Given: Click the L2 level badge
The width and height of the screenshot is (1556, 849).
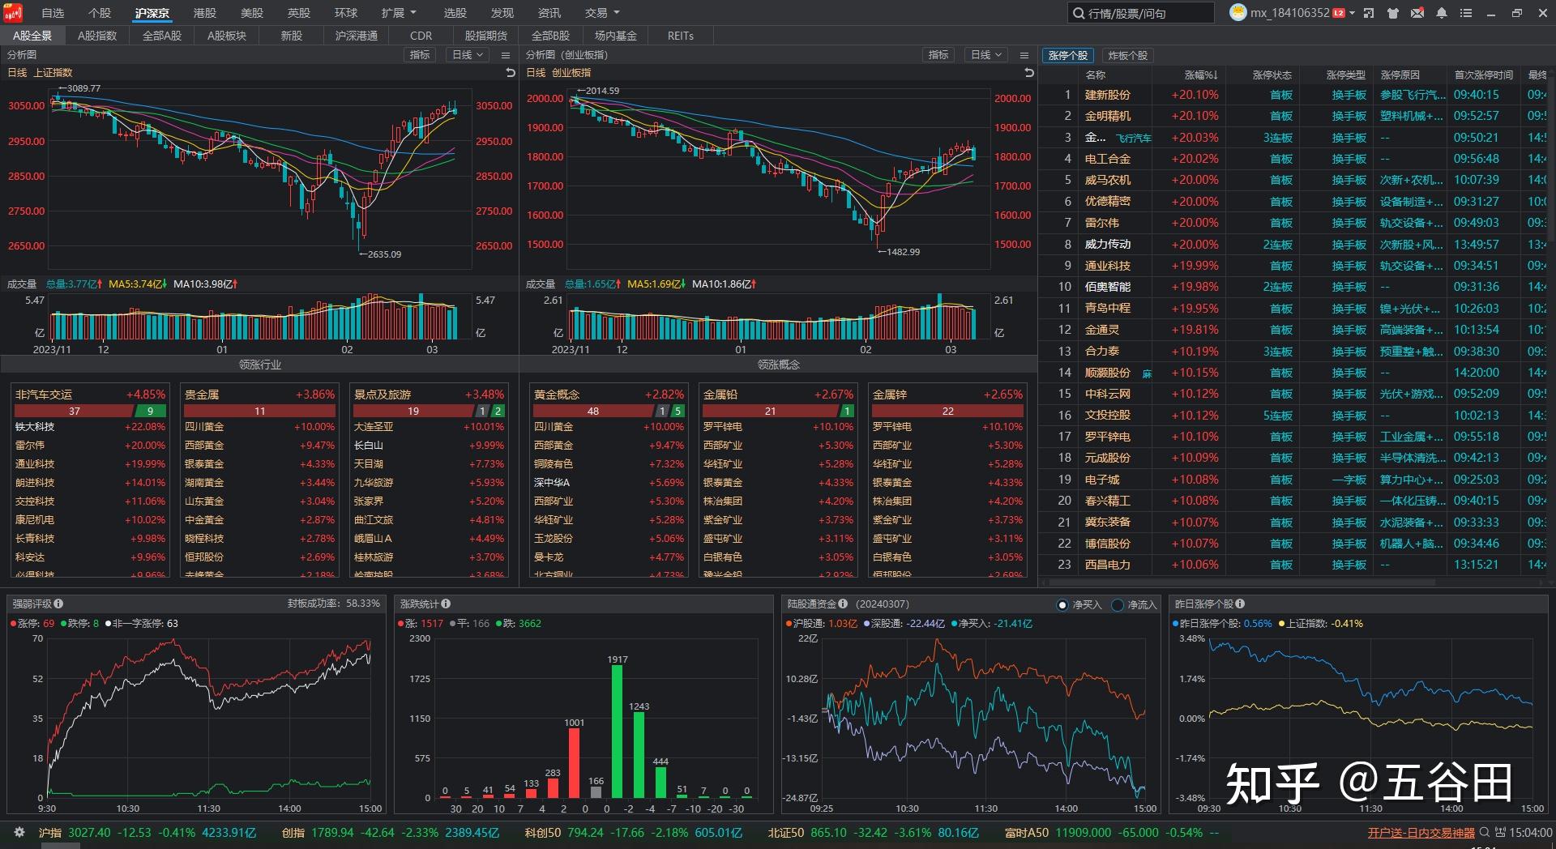Looking at the screenshot, I should click(1339, 13).
